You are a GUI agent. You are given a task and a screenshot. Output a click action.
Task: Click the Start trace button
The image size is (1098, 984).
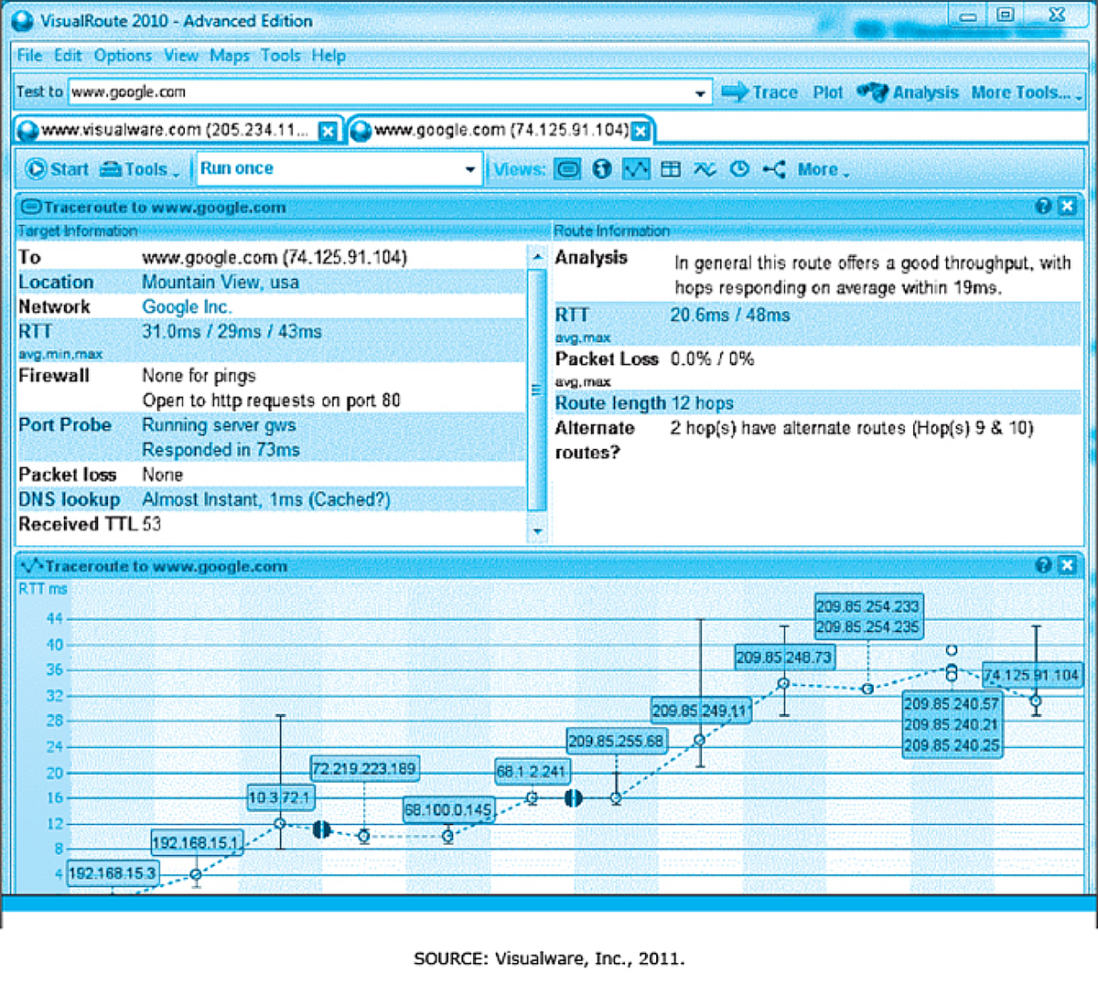click(57, 169)
